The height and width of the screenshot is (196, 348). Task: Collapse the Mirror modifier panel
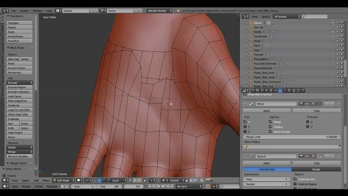pos(245,104)
